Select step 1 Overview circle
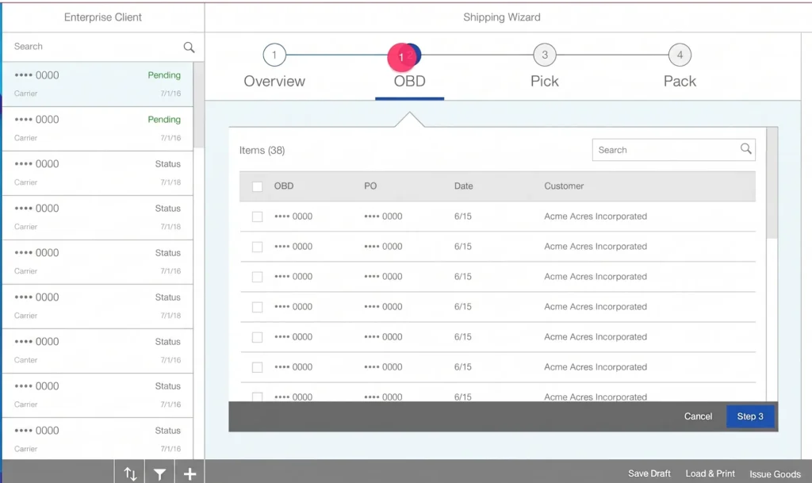The width and height of the screenshot is (812, 483). pyautogui.click(x=274, y=55)
